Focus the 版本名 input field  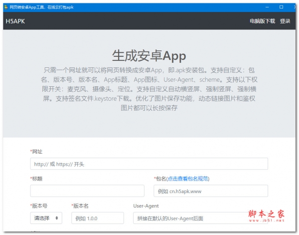[x=98, y=218]
